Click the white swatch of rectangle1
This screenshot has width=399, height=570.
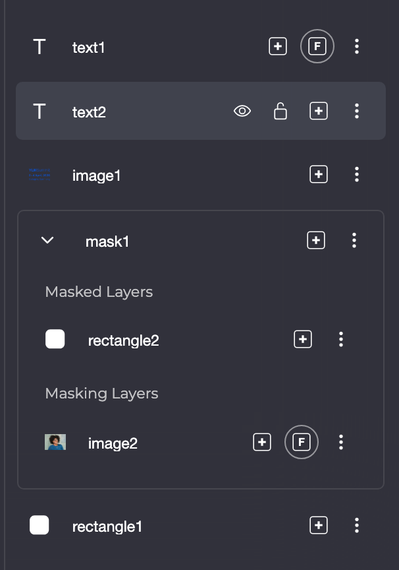(x=39, y=525)
